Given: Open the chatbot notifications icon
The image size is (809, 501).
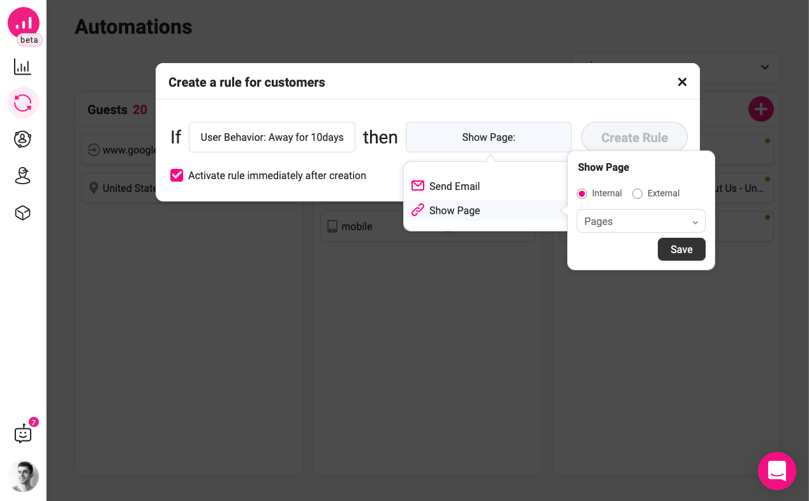Looking at the screenshot, I should coord(23,434).
